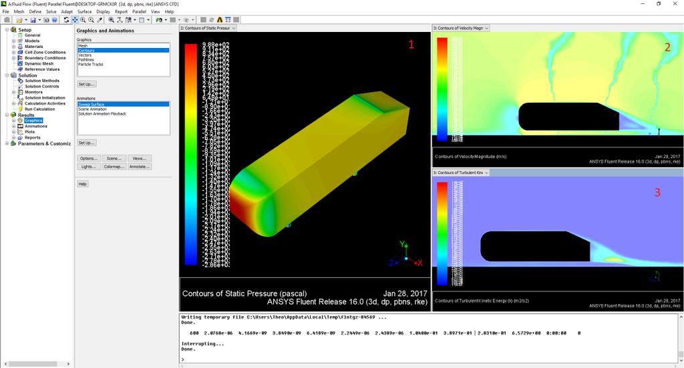Click the Lights... button
This screenshot has height=368, width=684.
89,167
